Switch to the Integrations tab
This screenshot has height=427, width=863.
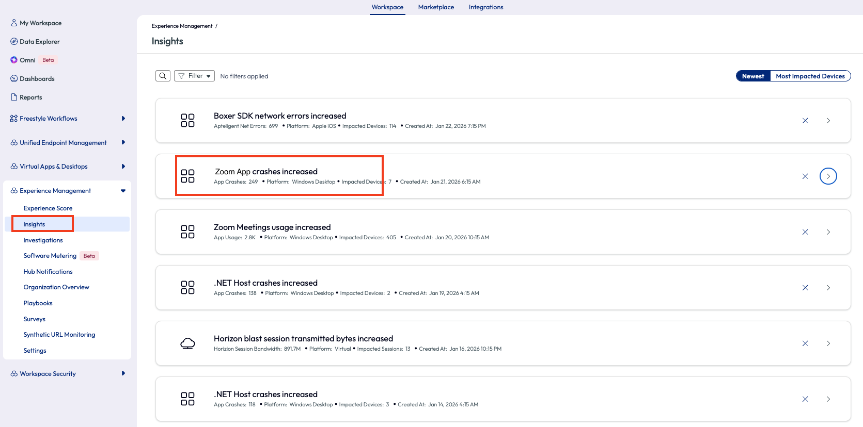[x=486, y=7]
